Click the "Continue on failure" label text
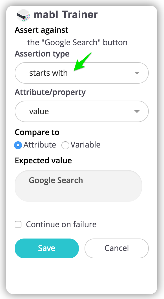Image resolution: width=164 pixels, height=299 pixels. pyautogui.click(x=61, y=224)
